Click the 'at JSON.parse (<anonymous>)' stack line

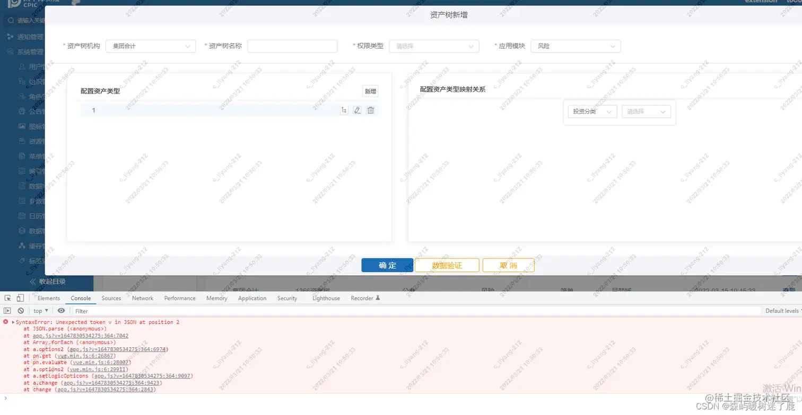click(65, 329)
